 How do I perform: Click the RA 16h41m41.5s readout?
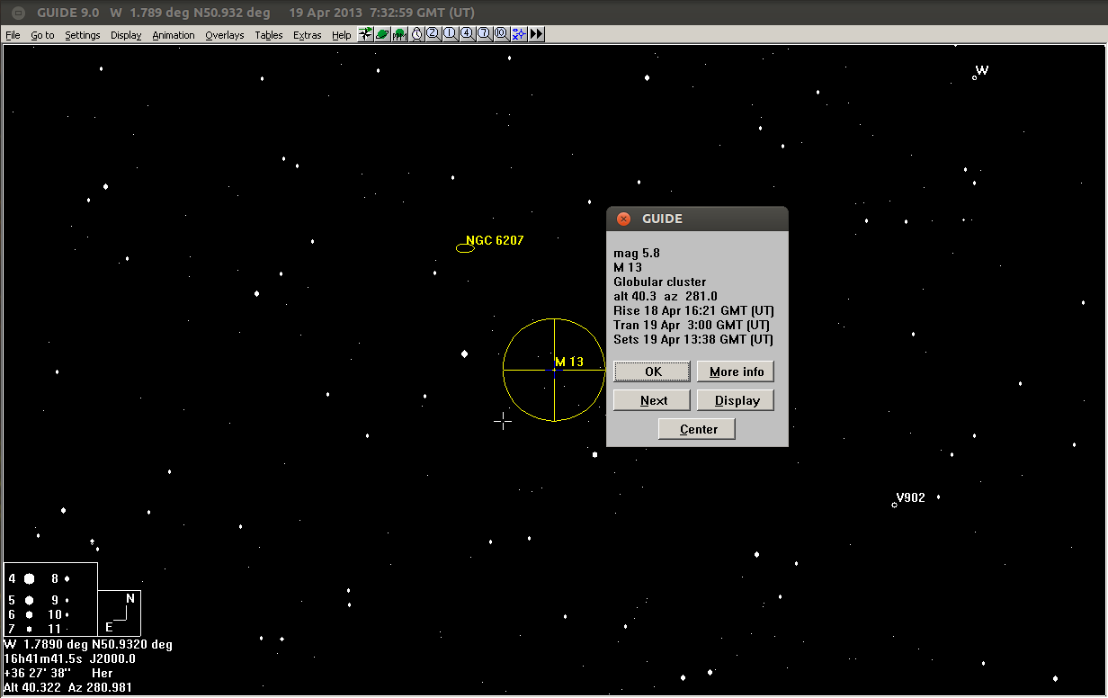pyautogui.click(x=41, y=658)
